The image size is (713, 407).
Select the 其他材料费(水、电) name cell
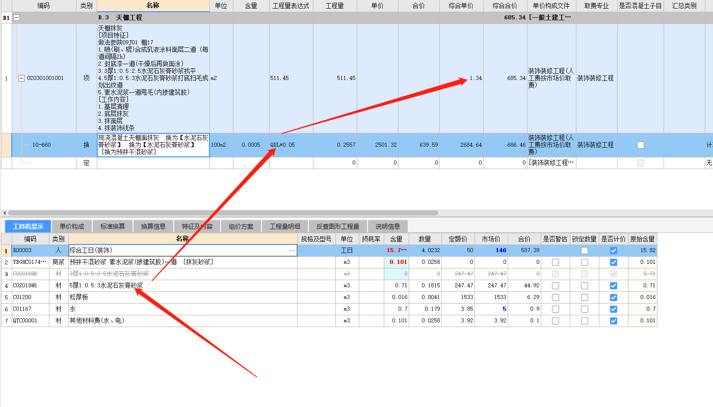pyautogui.click(x=183, y=321)
